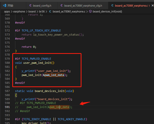Click the "user_pwm_led_init" string on line 582
The width and height of the screenshot is (154, 124).
[x=52, y=71]
